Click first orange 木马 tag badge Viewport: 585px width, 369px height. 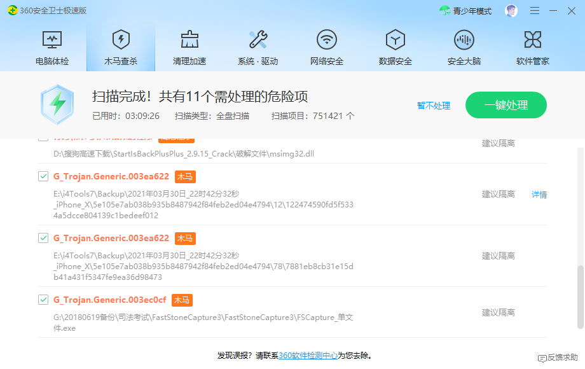[x=186, y=176]
